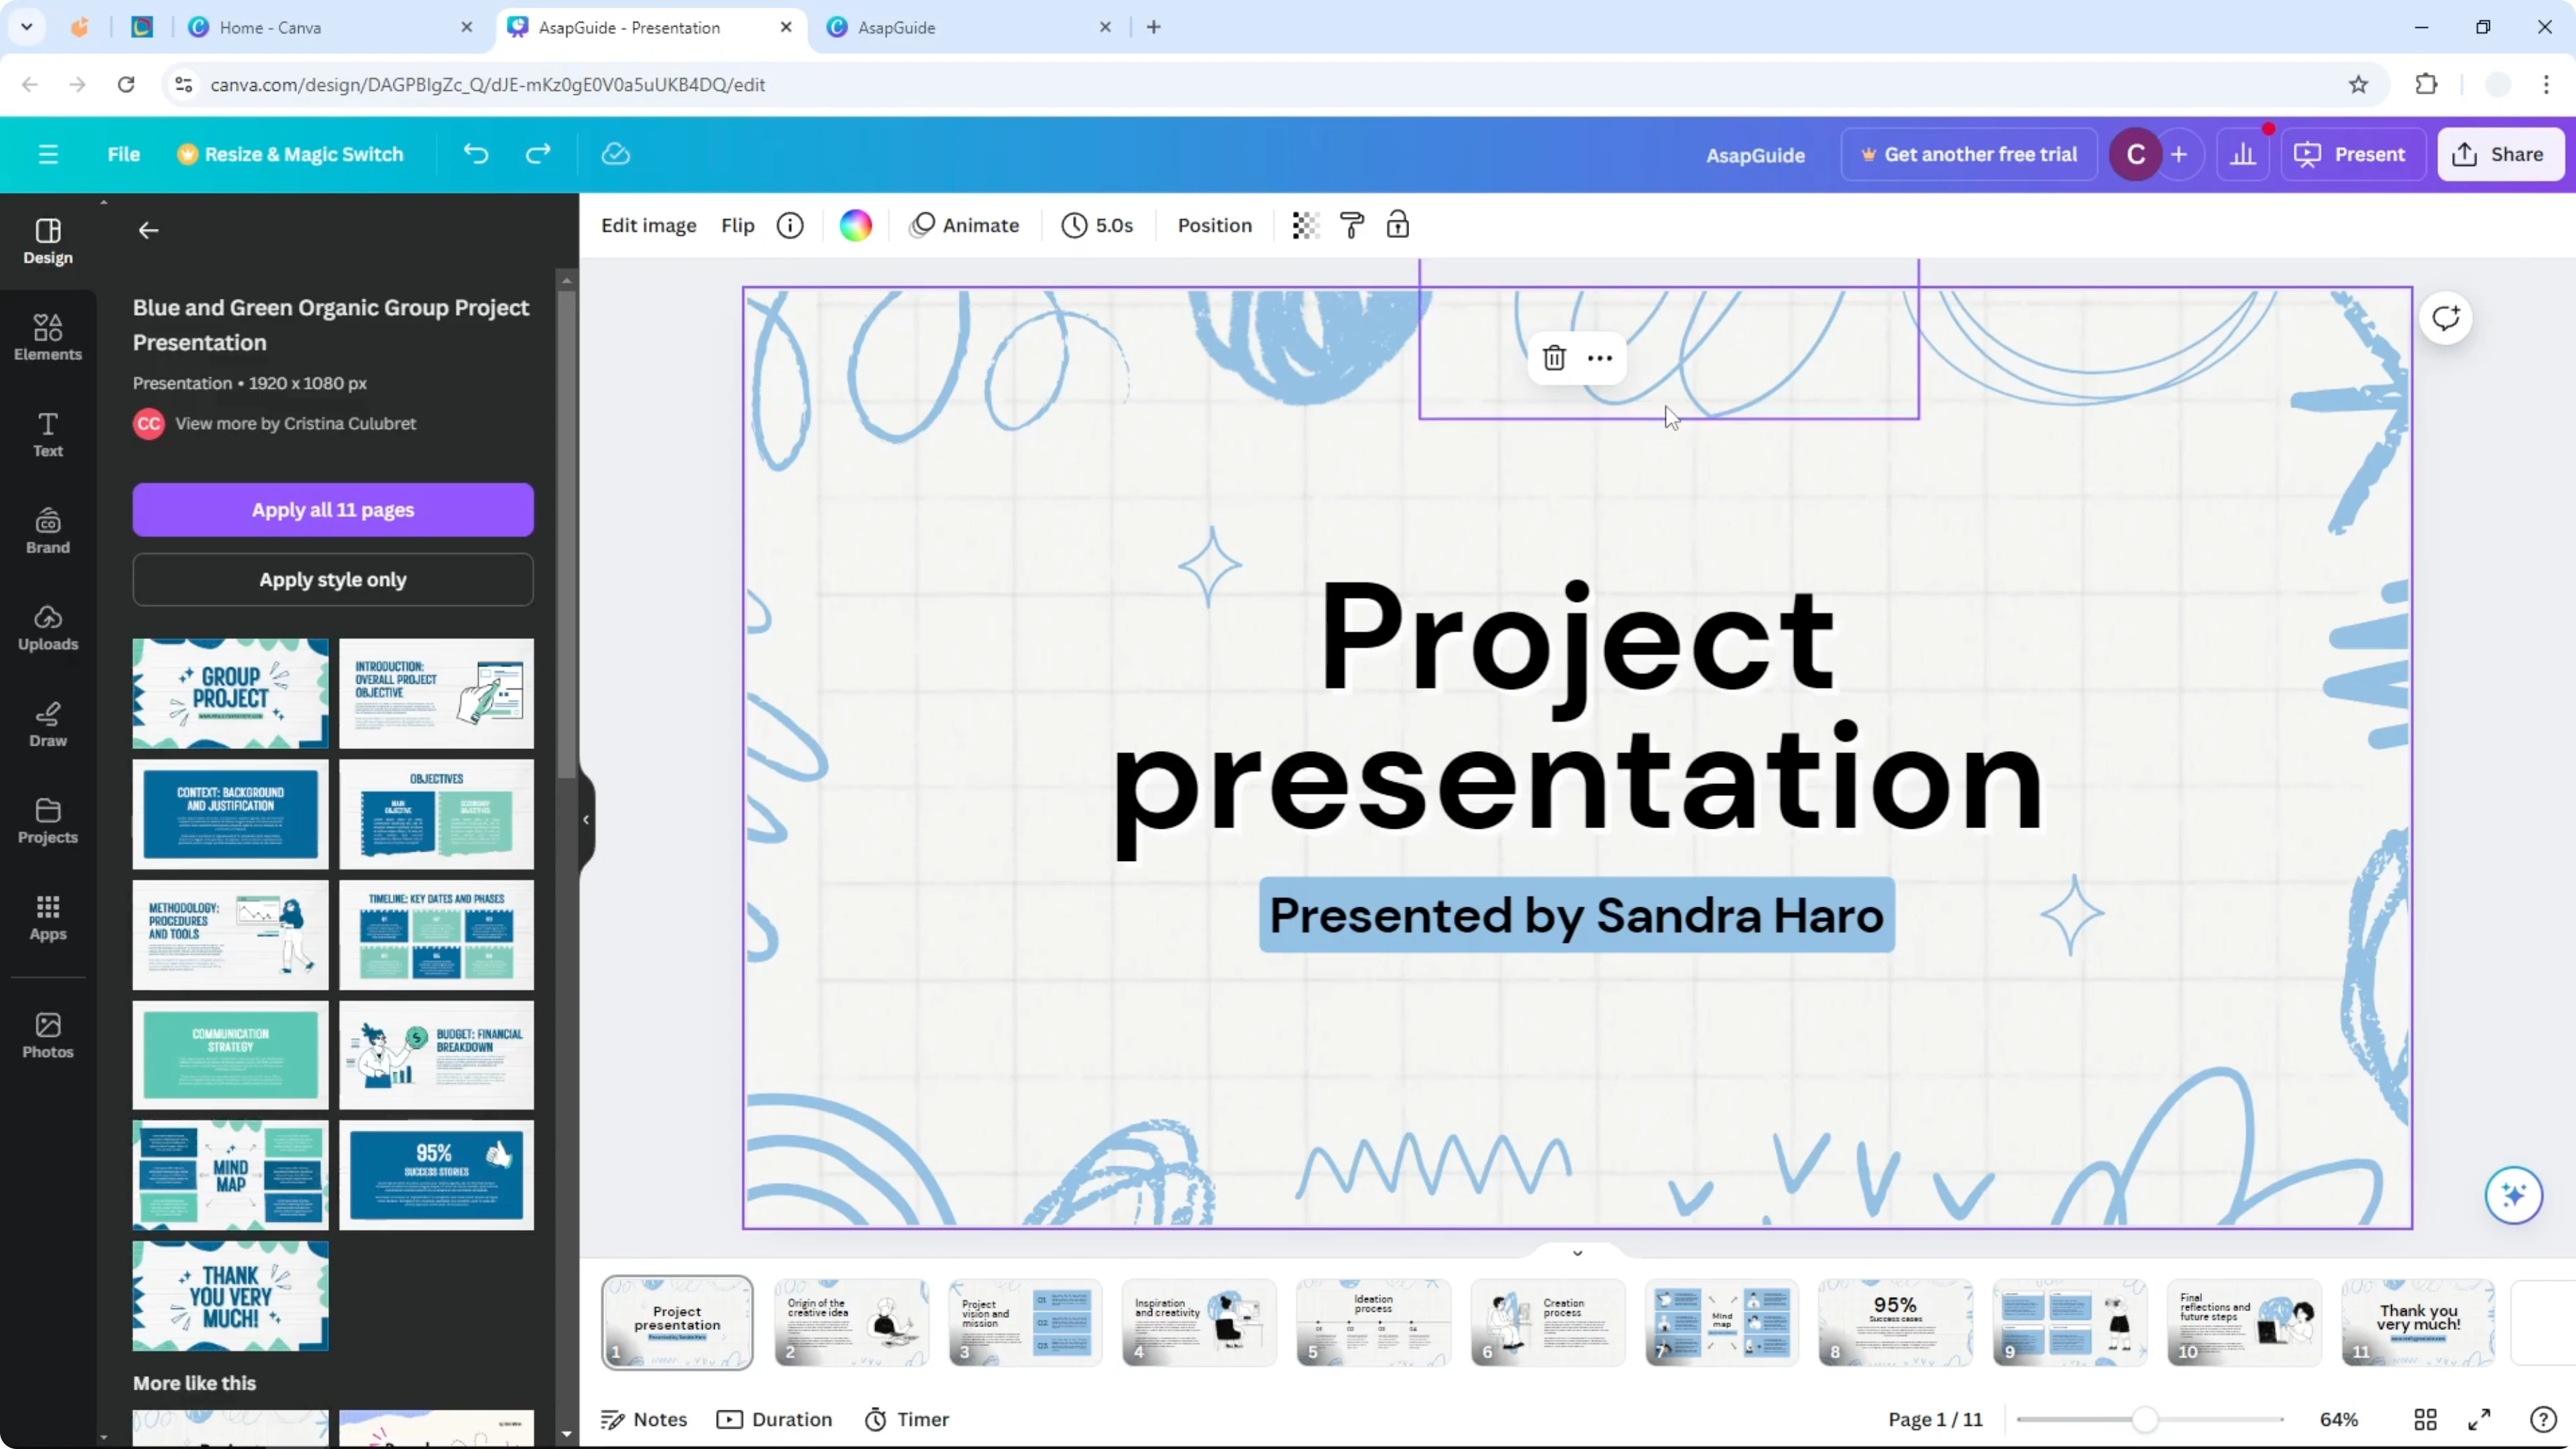The image size is (2576, 1449).
Task: Open more options for selected element
Action: point(1600,358)
